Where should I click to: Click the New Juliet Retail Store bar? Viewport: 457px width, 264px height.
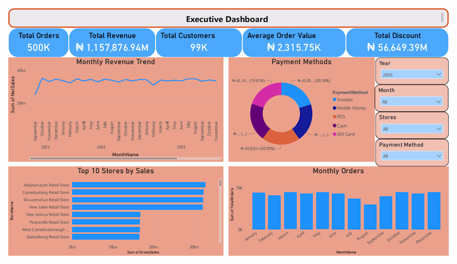[138, 207]
